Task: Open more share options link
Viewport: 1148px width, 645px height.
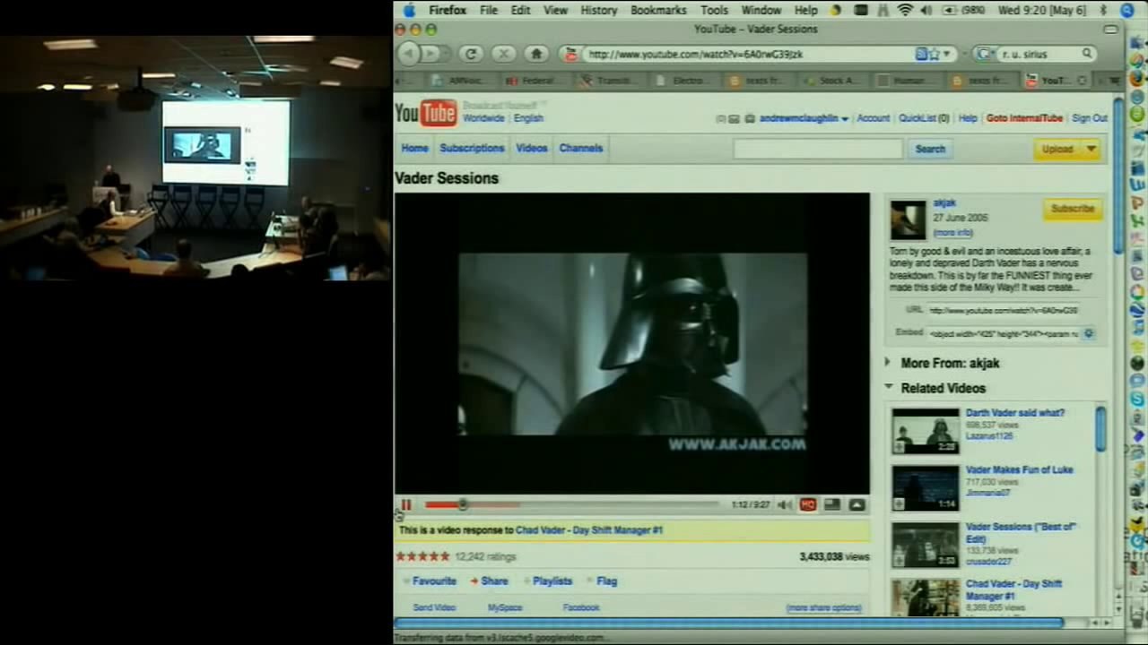Action: (823, 607)
